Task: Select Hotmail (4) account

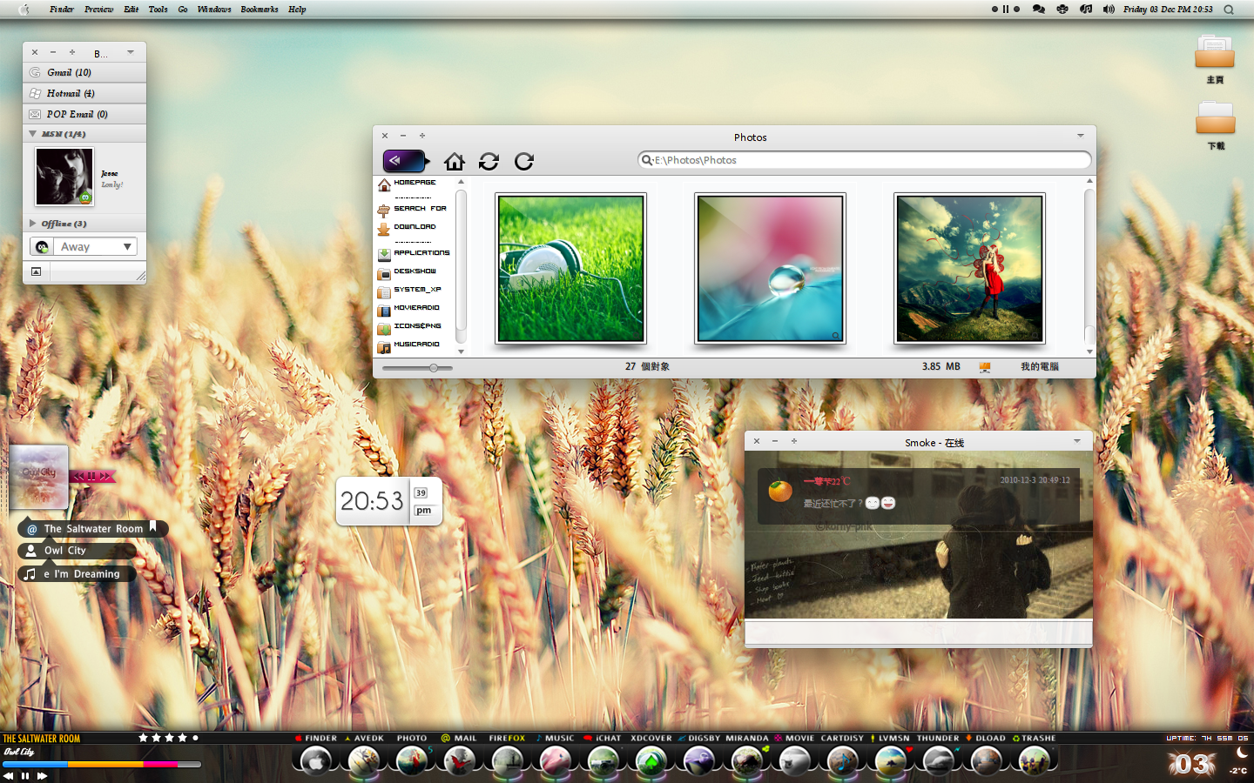Action: coord(84,93)
